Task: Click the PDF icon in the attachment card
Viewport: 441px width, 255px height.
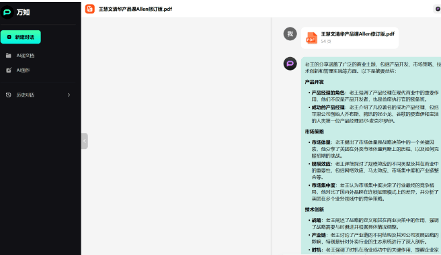Action: pos(311,38)
